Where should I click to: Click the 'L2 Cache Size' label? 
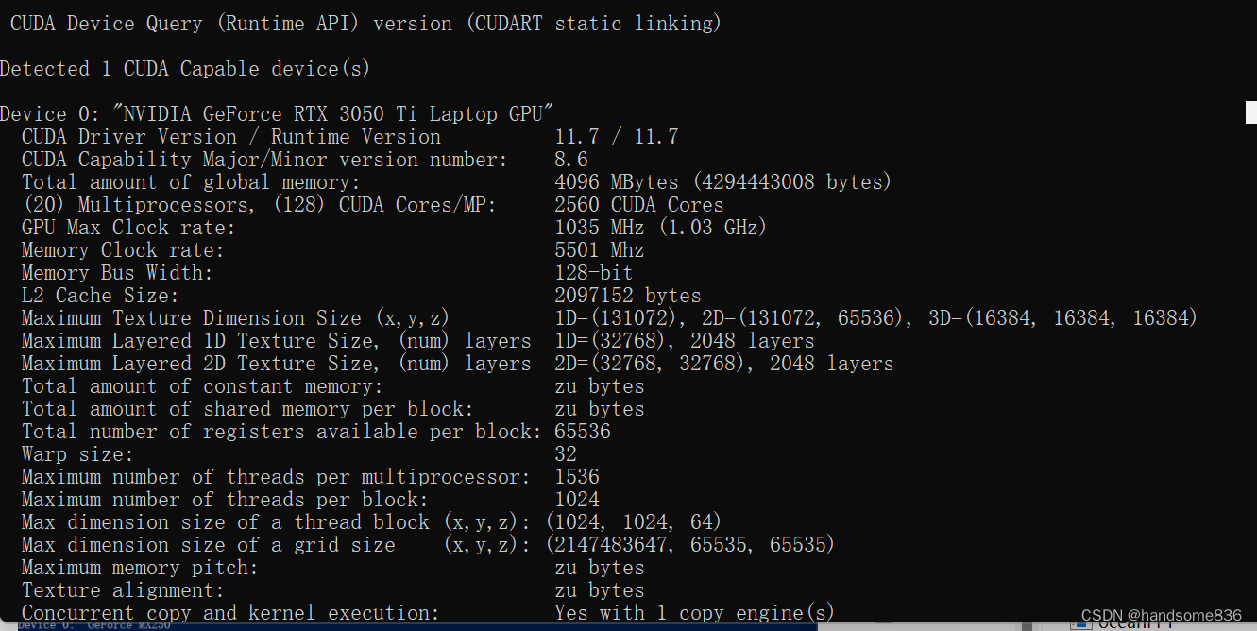coord(101,296)
